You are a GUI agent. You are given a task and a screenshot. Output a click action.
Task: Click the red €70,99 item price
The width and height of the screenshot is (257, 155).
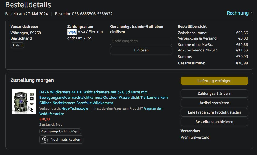[x=44, y=119]
